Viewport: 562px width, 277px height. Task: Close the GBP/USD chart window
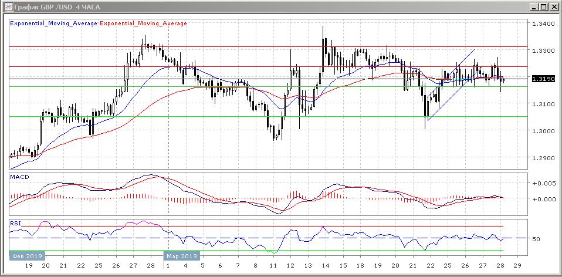pyautogui.click(x=553, y=7)
